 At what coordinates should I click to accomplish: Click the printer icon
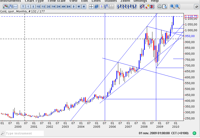160,7
